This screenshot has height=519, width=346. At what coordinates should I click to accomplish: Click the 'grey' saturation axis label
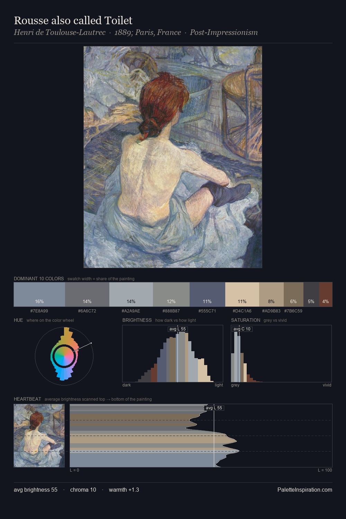[235, 385]
